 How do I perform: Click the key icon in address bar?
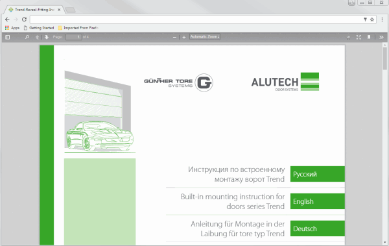(x=365, y=19)
